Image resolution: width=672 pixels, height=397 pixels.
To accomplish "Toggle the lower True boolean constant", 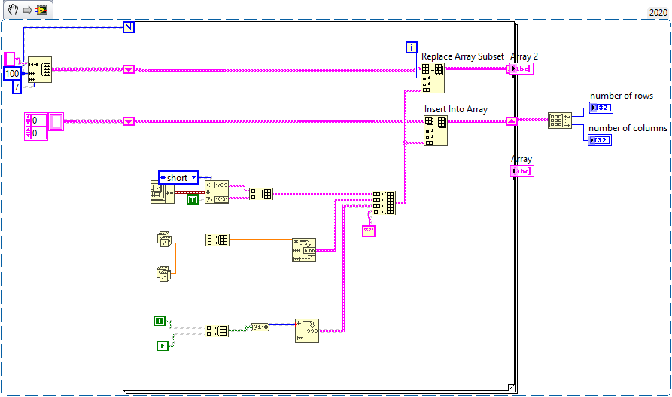I will click(160, 321).
